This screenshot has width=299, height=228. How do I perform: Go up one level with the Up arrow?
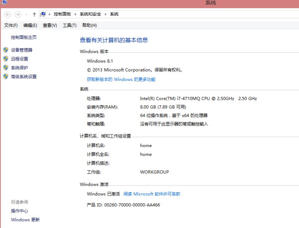click(34, 14)
